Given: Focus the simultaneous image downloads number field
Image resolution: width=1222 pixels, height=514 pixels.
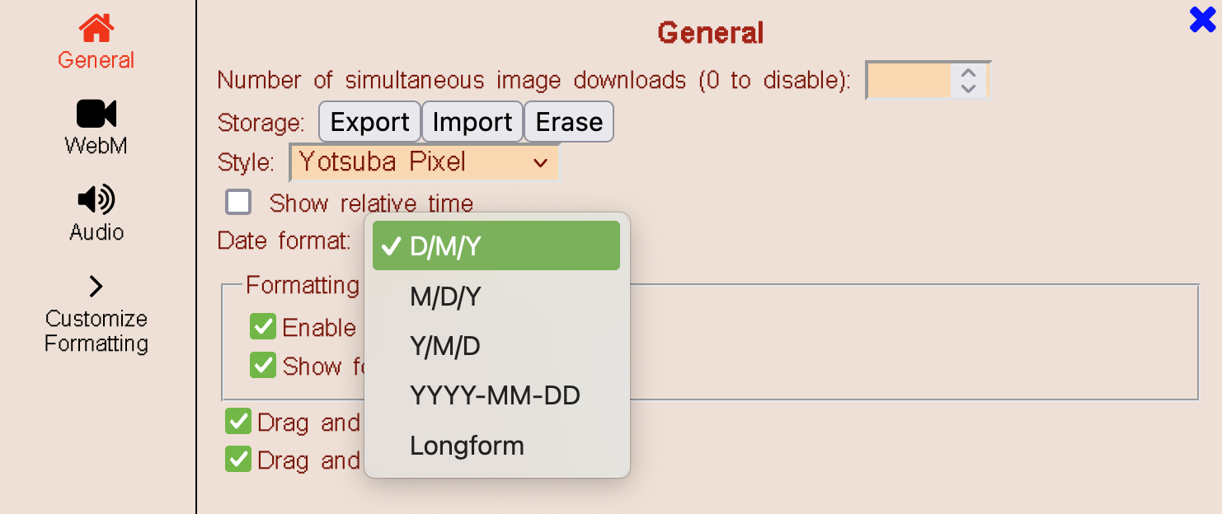Looking at the screenshot, I should pos(910,81).
